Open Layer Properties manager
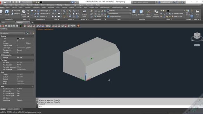Screen dimensions: 203x114 point(156,13)
